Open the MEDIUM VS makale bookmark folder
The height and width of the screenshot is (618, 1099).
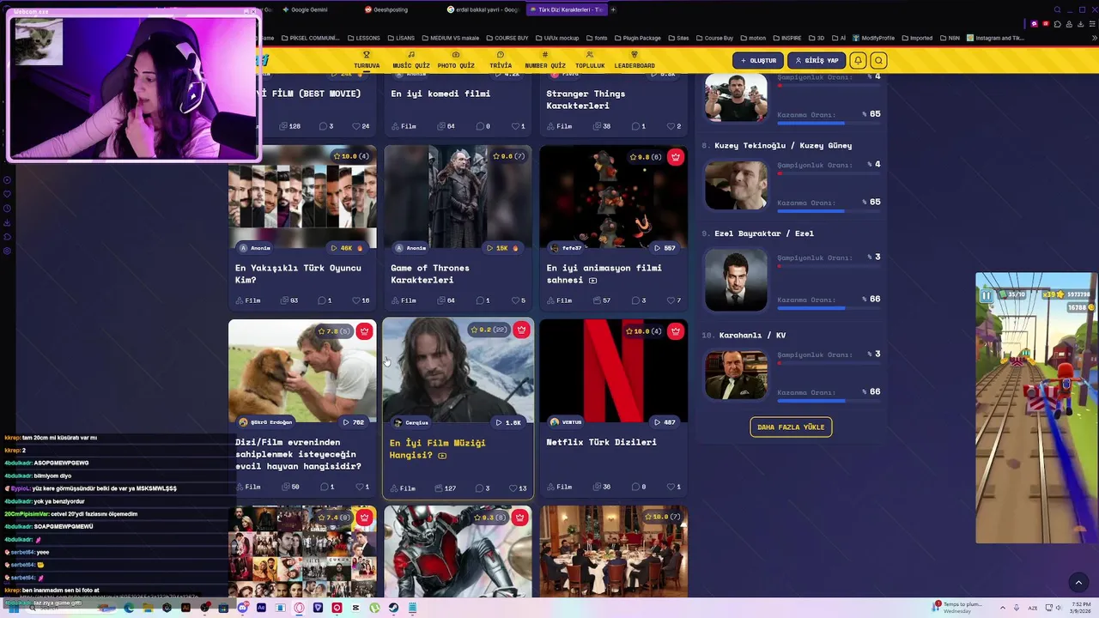450,38
